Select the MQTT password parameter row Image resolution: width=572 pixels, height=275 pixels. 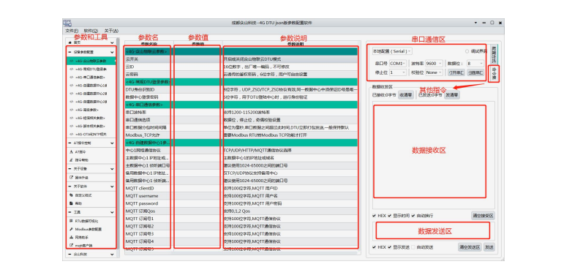[x=241, y=203]
